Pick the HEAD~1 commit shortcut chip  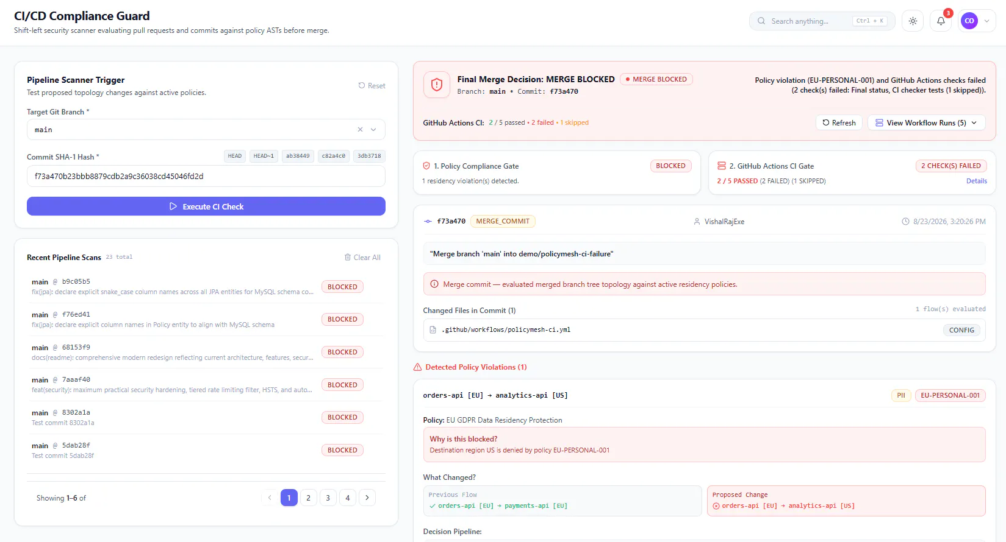point(264,156)
